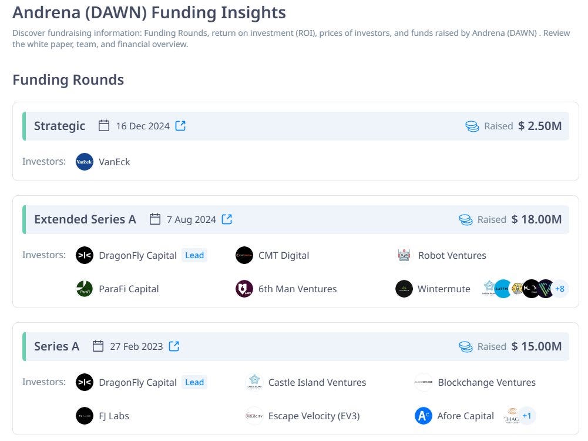This screenshot has height=441, width=588.
Task: Click the Raised coins icon on Strategic round
Action: coord(472,126)
